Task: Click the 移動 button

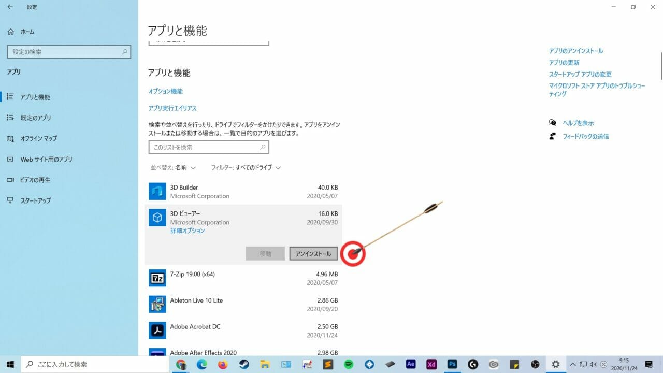Action: pyautogui.click(x=265, y=254)
